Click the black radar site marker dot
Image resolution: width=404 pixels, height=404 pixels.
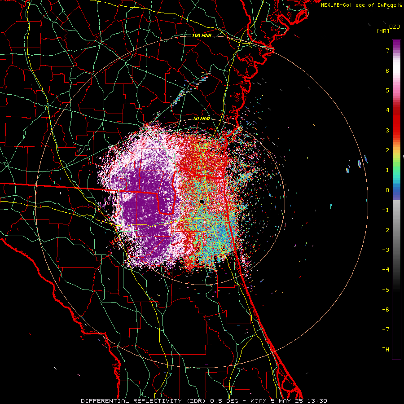202,202
